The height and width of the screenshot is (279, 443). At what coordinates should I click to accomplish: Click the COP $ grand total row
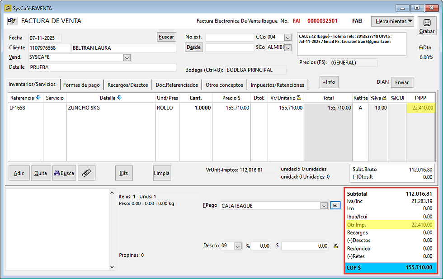[x=391, y=267]
